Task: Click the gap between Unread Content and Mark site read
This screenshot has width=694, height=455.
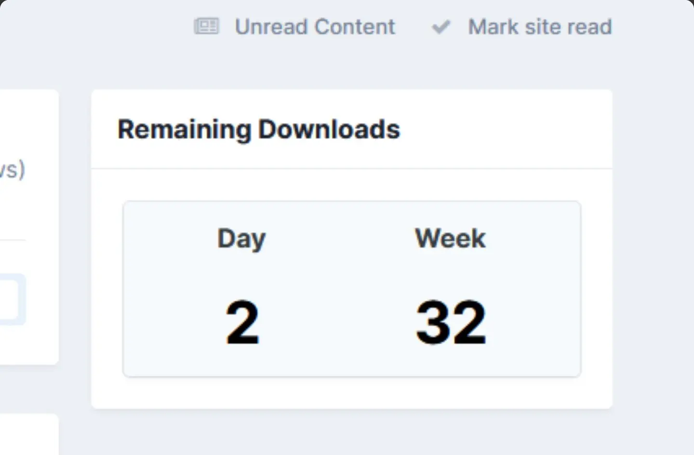Action: [x=414, y=27]
